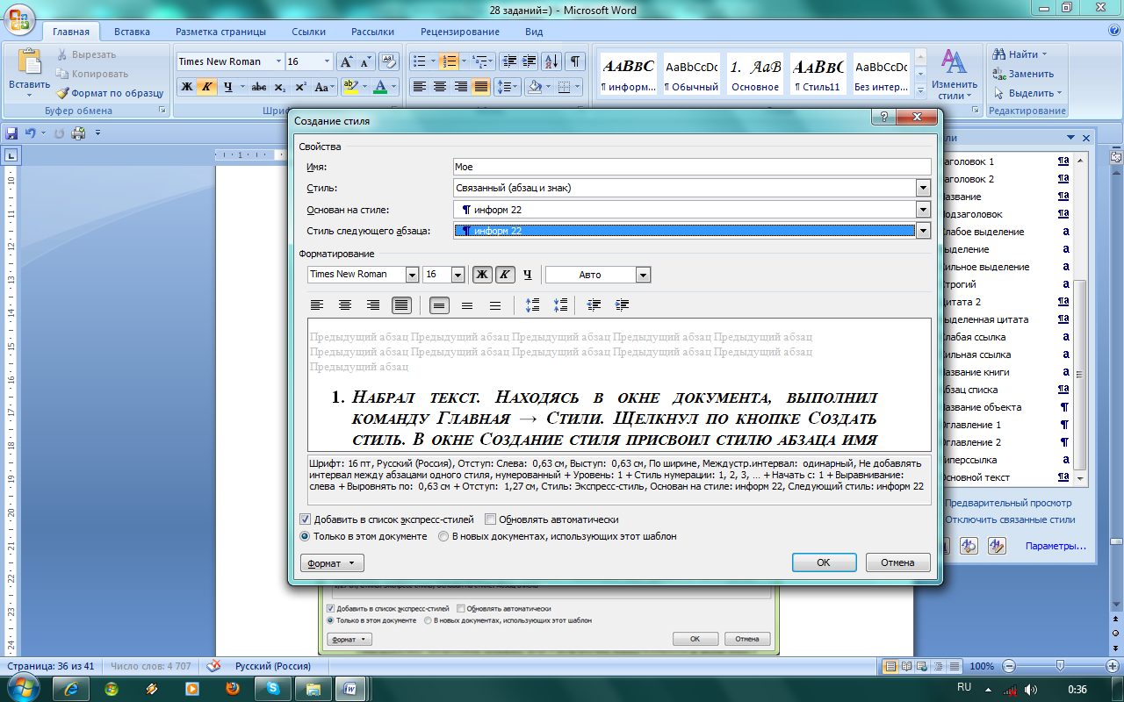Decrease paragraph spacing in dialog
Viewport: 1124px width, 702px height.
pos(560,305)
